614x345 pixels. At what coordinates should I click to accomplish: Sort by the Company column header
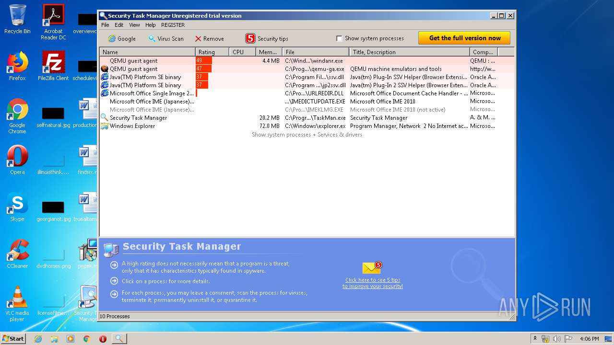484,52
